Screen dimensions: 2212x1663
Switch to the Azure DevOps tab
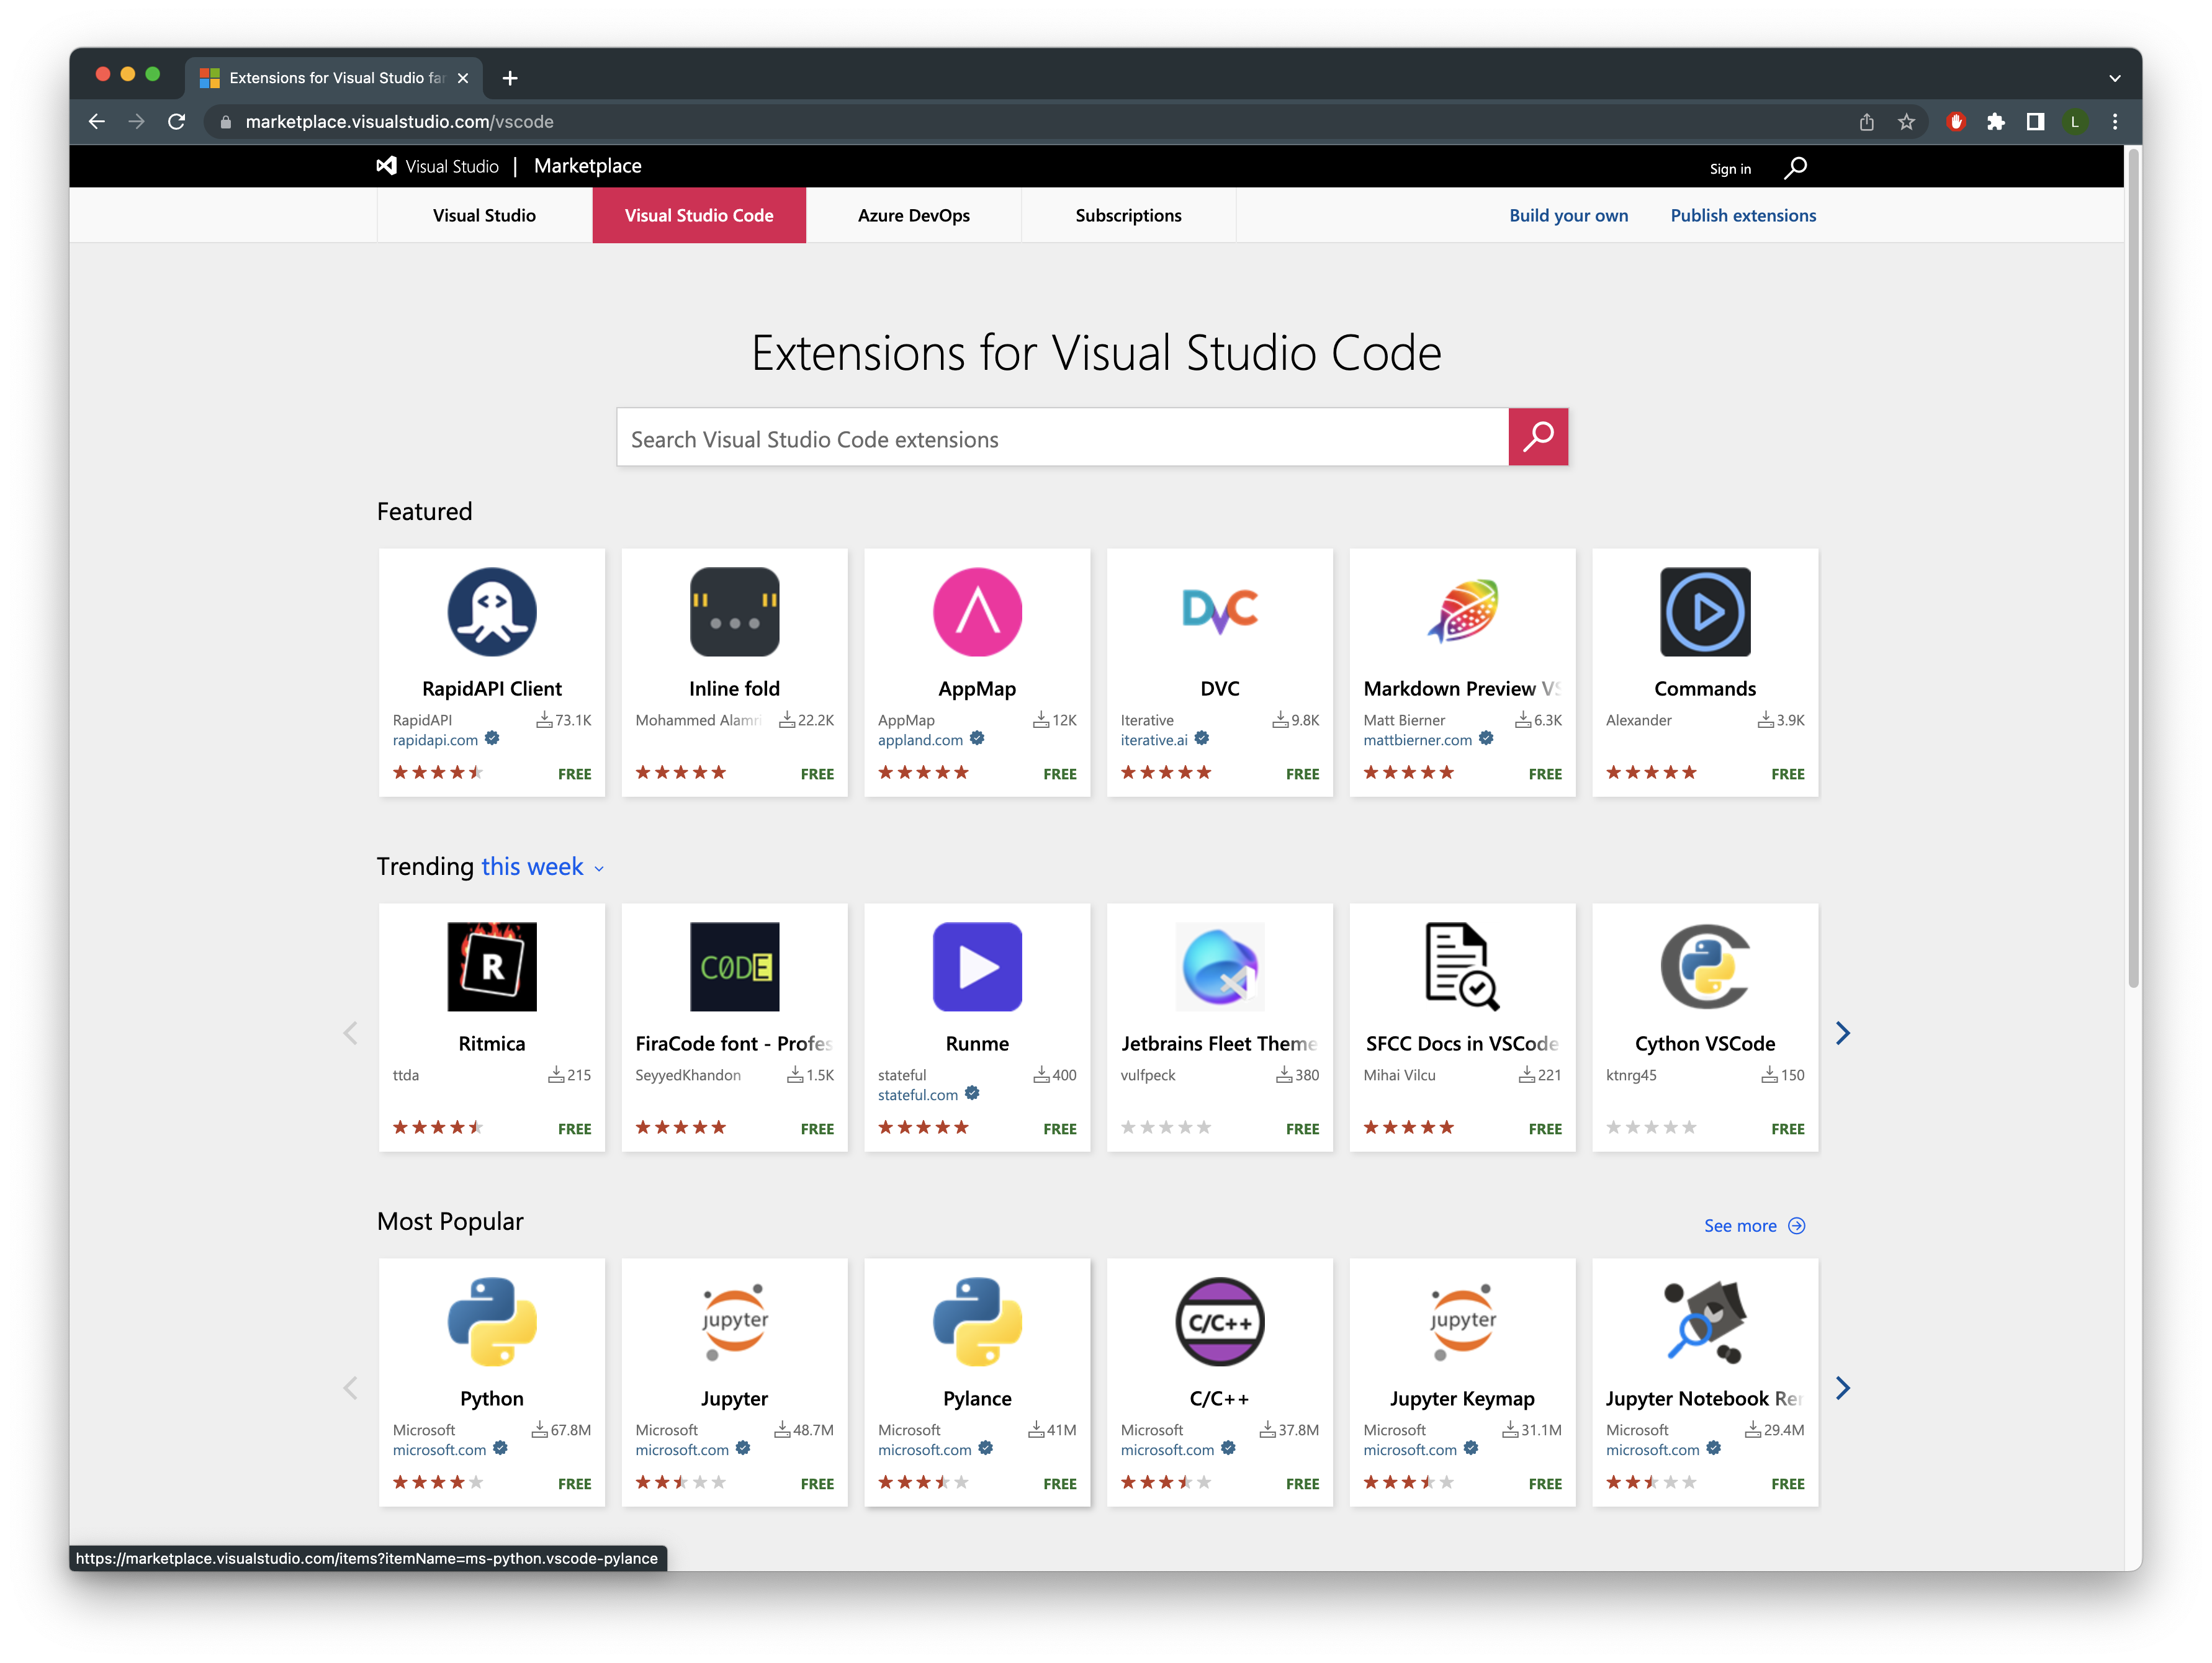point(913,215)
